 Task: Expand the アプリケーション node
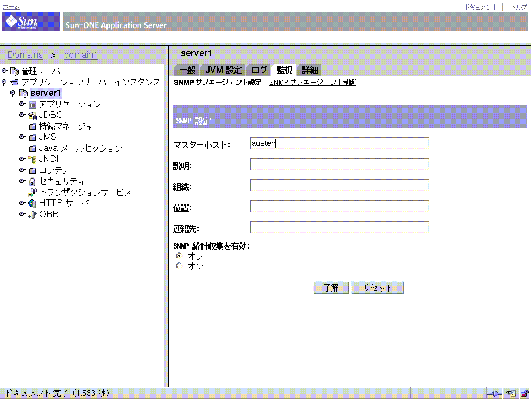tap(23, 104)
